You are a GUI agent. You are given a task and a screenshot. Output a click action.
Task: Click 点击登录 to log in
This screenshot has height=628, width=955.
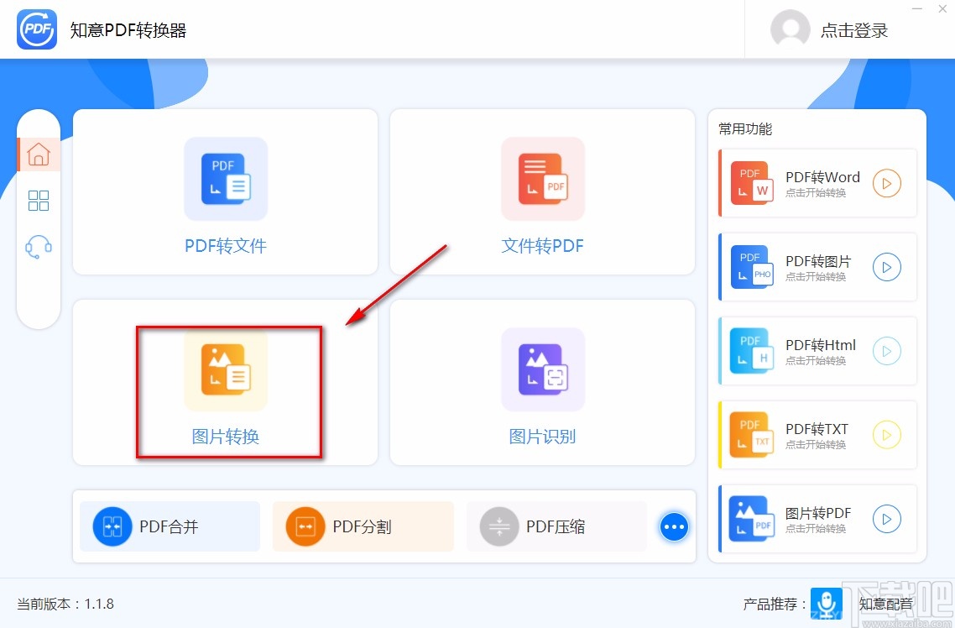coord(853,29)
